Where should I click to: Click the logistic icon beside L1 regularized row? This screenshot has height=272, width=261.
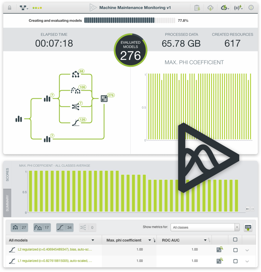[12, 261]
